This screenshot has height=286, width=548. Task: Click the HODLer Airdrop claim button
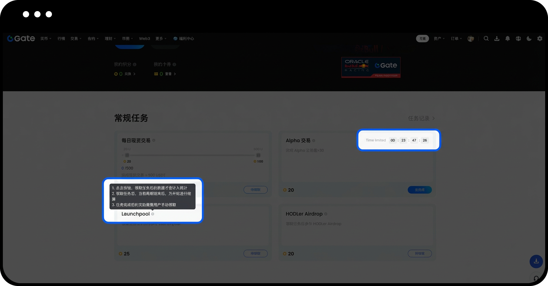coord(420,254)
